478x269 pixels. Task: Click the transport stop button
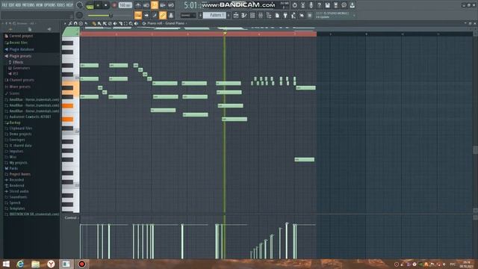[106, 5]
